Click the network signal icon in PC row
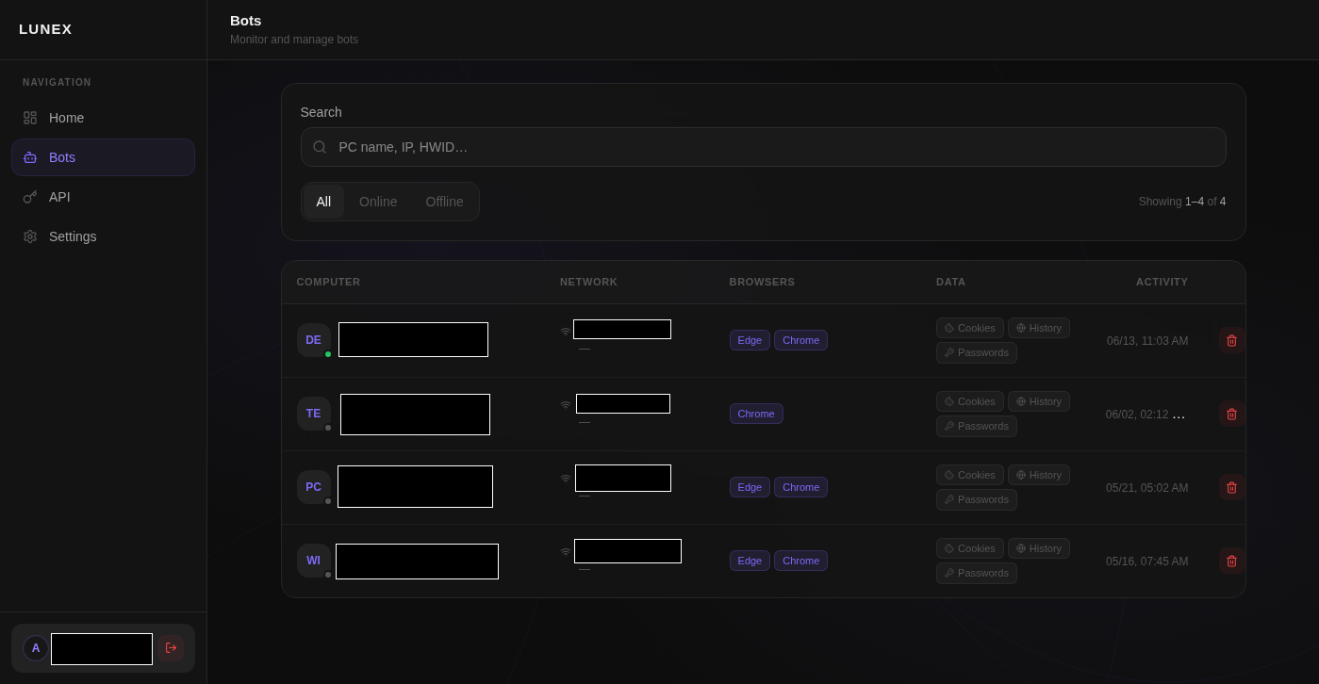 566,479
